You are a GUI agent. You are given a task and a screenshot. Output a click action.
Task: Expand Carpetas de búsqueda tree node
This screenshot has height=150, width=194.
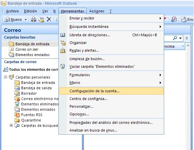11,126
